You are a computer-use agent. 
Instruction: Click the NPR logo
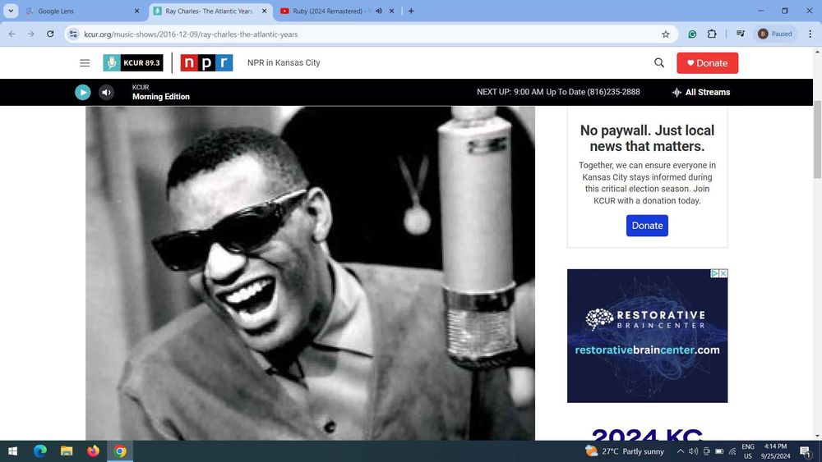coord(206,63)
